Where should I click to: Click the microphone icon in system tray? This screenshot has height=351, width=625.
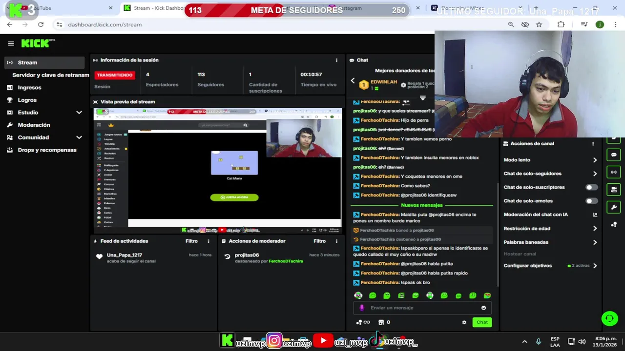click(x=539, y=342)
